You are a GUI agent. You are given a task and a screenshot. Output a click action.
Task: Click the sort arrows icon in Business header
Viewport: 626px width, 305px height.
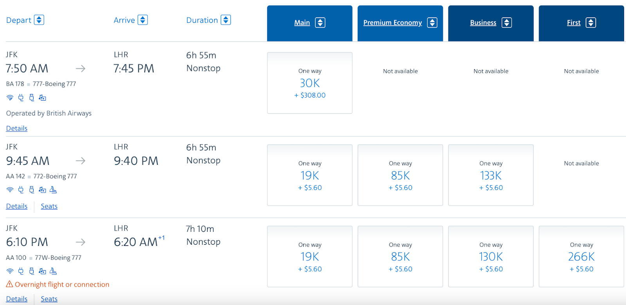click(x=507, y=23)
